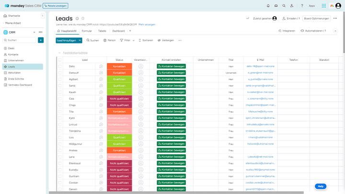Switch to the Dashboard tab
This screenshot has width=345, height=194.
pyautogui.click(x=118, y=31)
